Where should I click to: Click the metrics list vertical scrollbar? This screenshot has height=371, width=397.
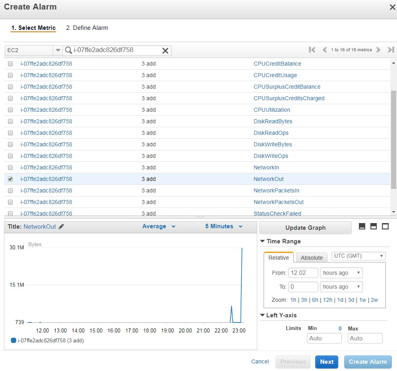[x=393, y=140]
